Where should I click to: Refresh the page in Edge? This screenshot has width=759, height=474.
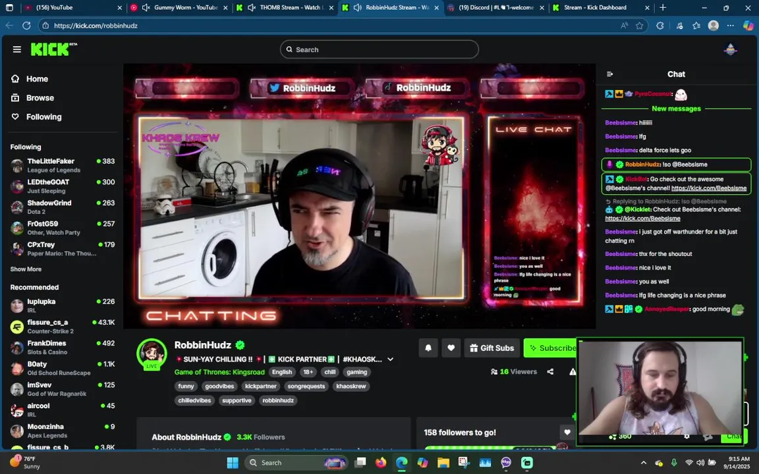point(26,26)
